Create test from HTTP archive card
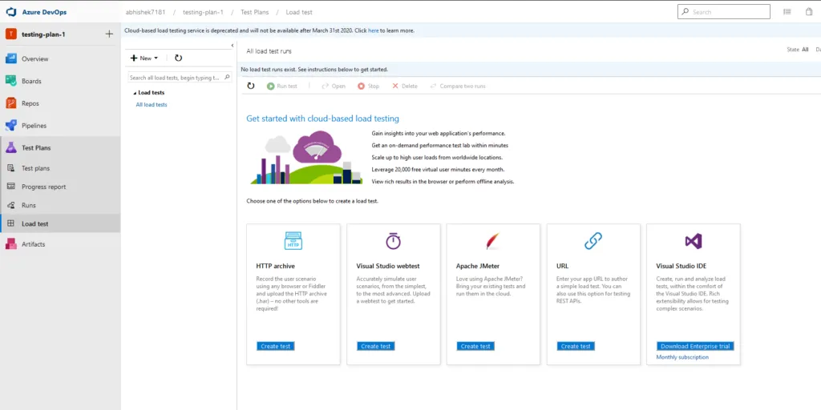The height and width of the screenshot is (410, 821). click(x=276, y=346)
